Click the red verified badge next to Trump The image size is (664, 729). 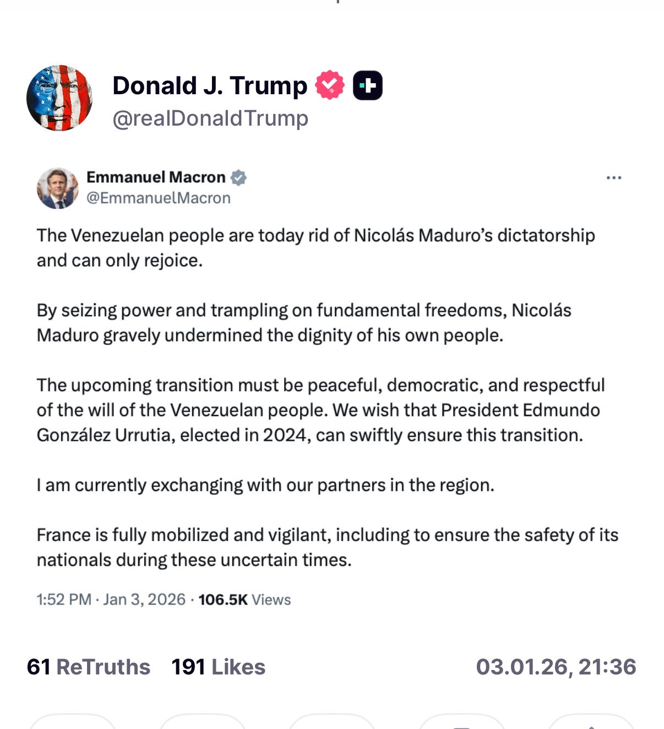click(x=329, y=85)
